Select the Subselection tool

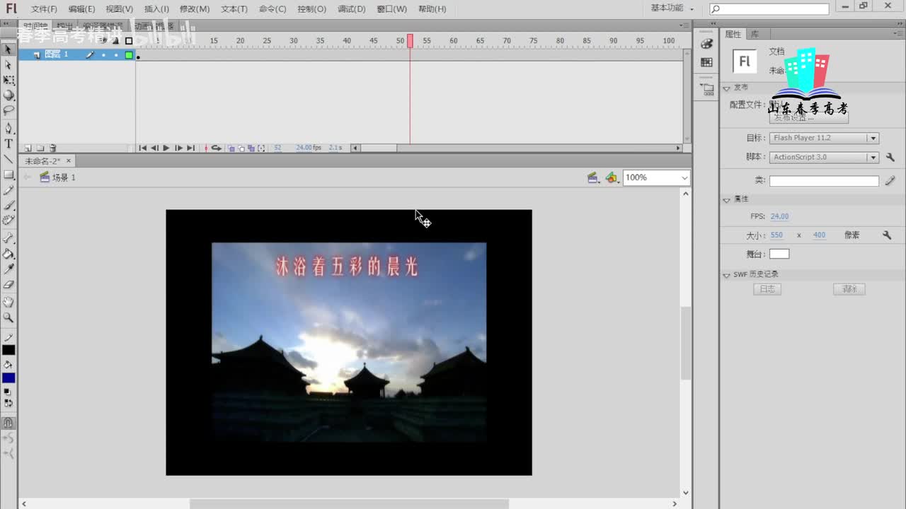[x=8, y=65]
